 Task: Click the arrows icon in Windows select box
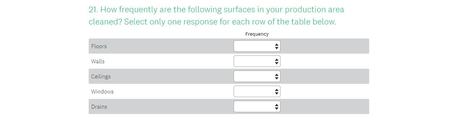point(277,92)
